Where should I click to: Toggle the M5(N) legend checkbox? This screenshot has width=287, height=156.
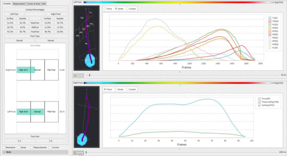[x=270, y=38]
